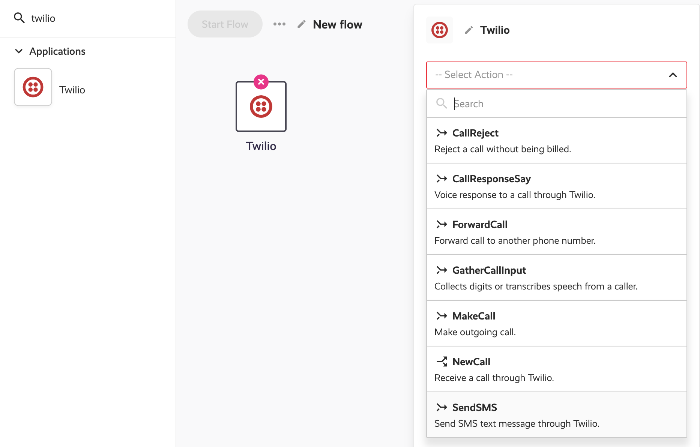The height and width of the screenshot is (447, 700).
Task: Click pencil icon beside Twilio panel title
Action: point(469,30)
